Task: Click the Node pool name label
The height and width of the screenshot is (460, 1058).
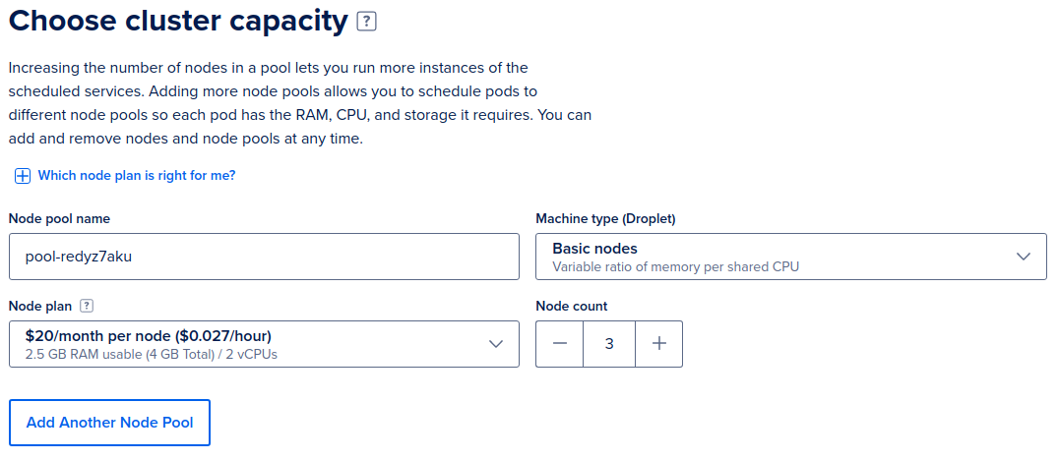Action: coord(59,218)
